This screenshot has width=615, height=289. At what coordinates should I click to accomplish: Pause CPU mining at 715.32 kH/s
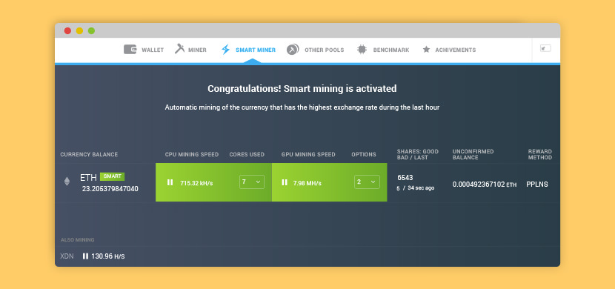click(170, 182)
